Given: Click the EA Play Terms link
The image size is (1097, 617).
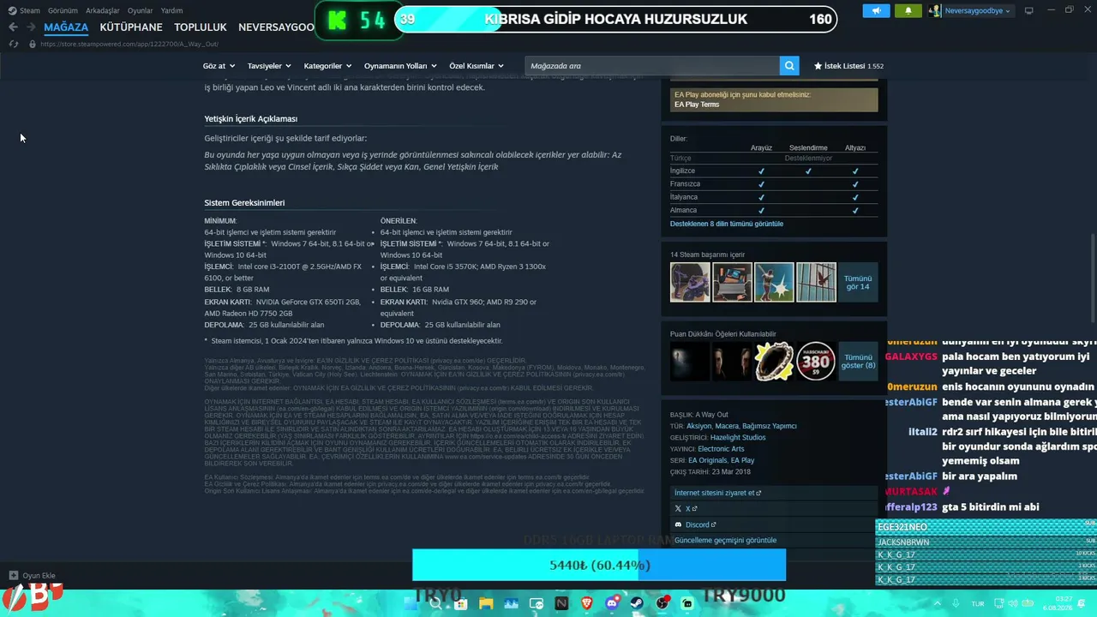Looking at the screenshot, I should tap(697, 105).
